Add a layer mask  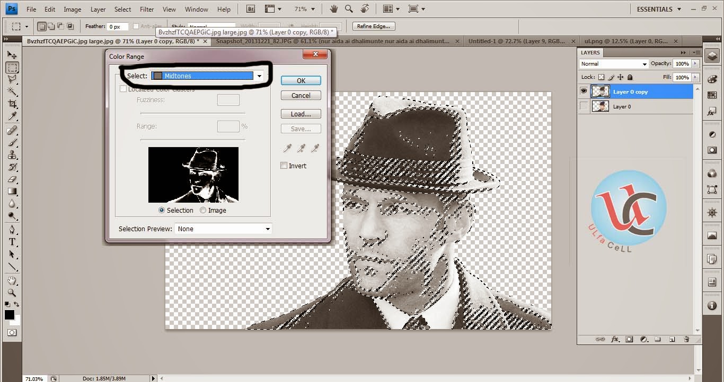[x=630, y=339]
